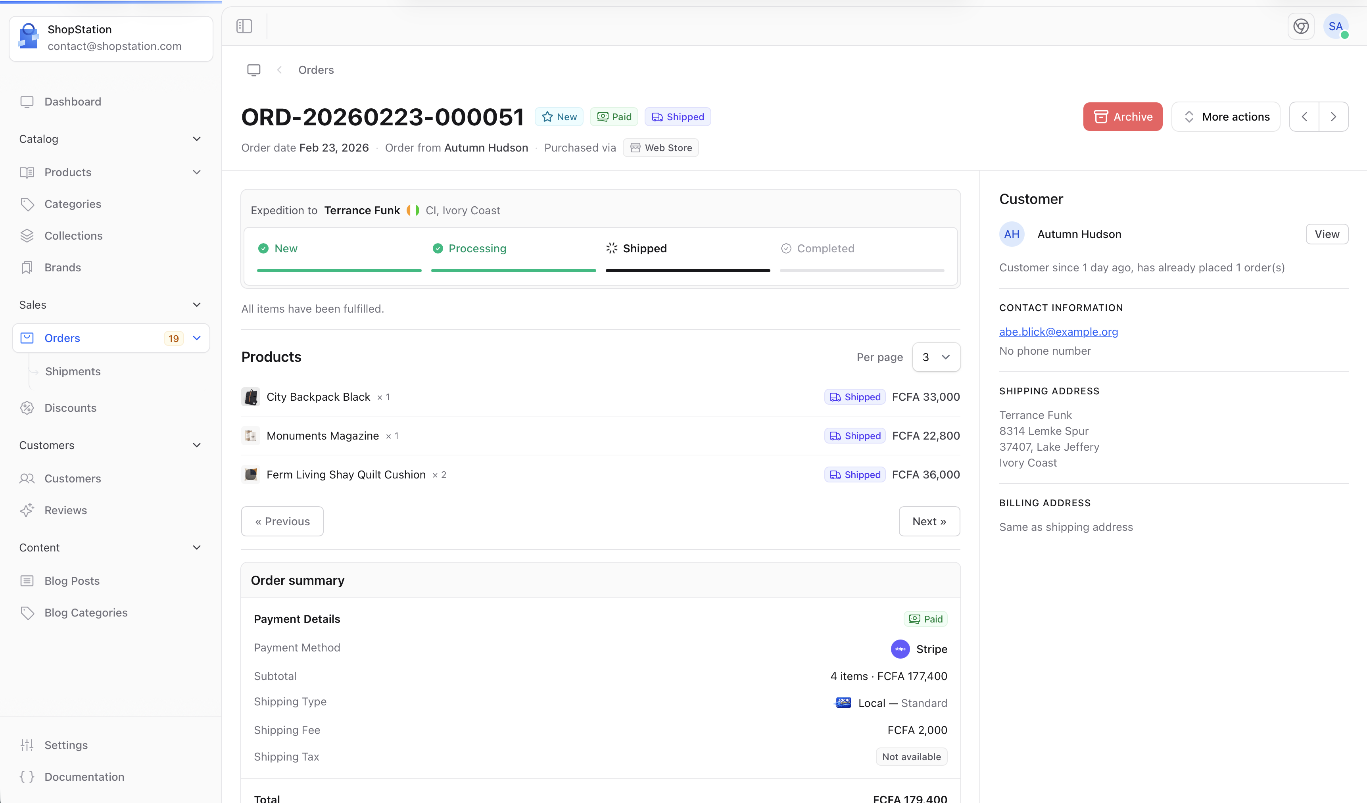Expand the Products section in the sidebar
Screen dimensions: 1367x803
click(197, 172)
